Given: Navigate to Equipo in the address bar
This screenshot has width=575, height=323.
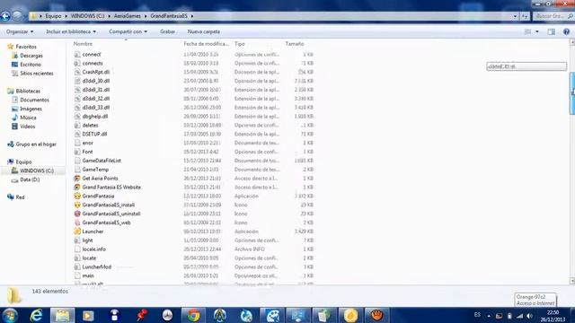Looking at the screenshot, I should [53, 16].
